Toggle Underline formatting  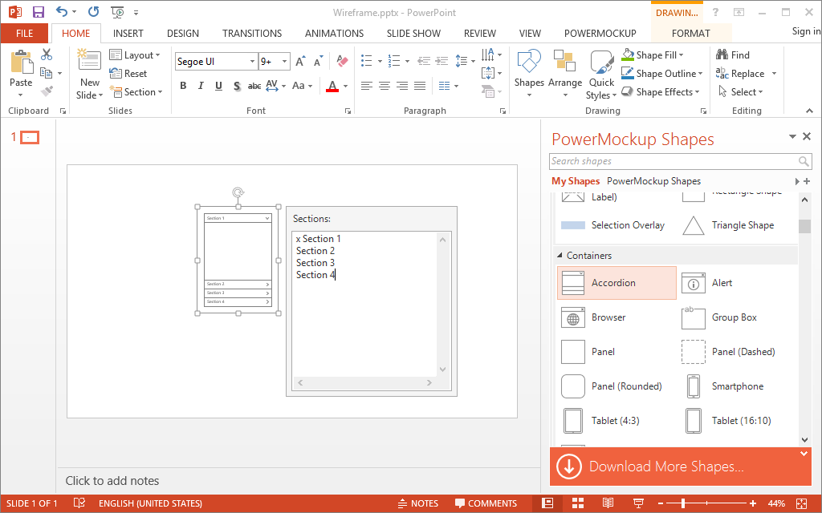[218, 86]
